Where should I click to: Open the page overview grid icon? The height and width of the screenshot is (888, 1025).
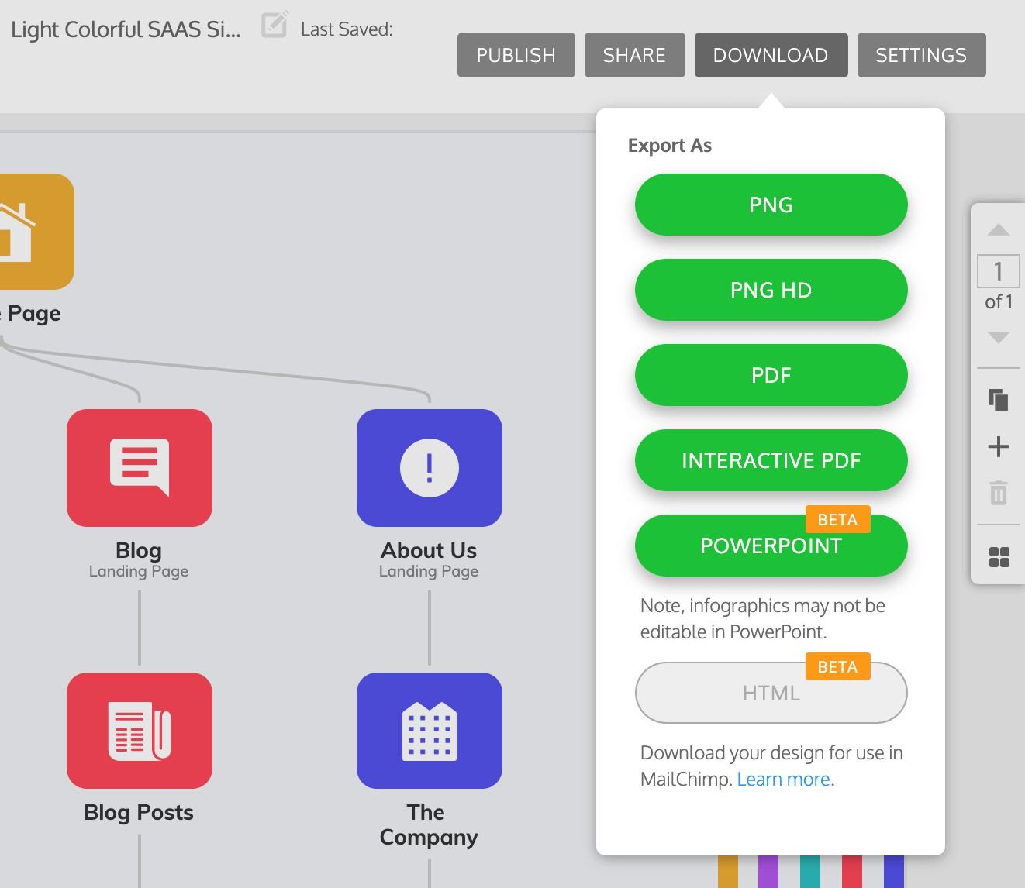pos(999,556)
